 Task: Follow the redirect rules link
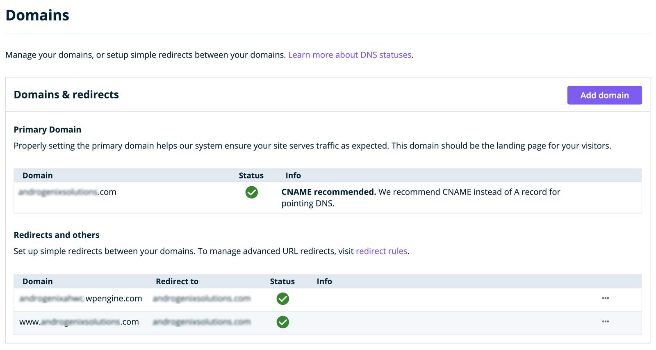pos(381,251)
